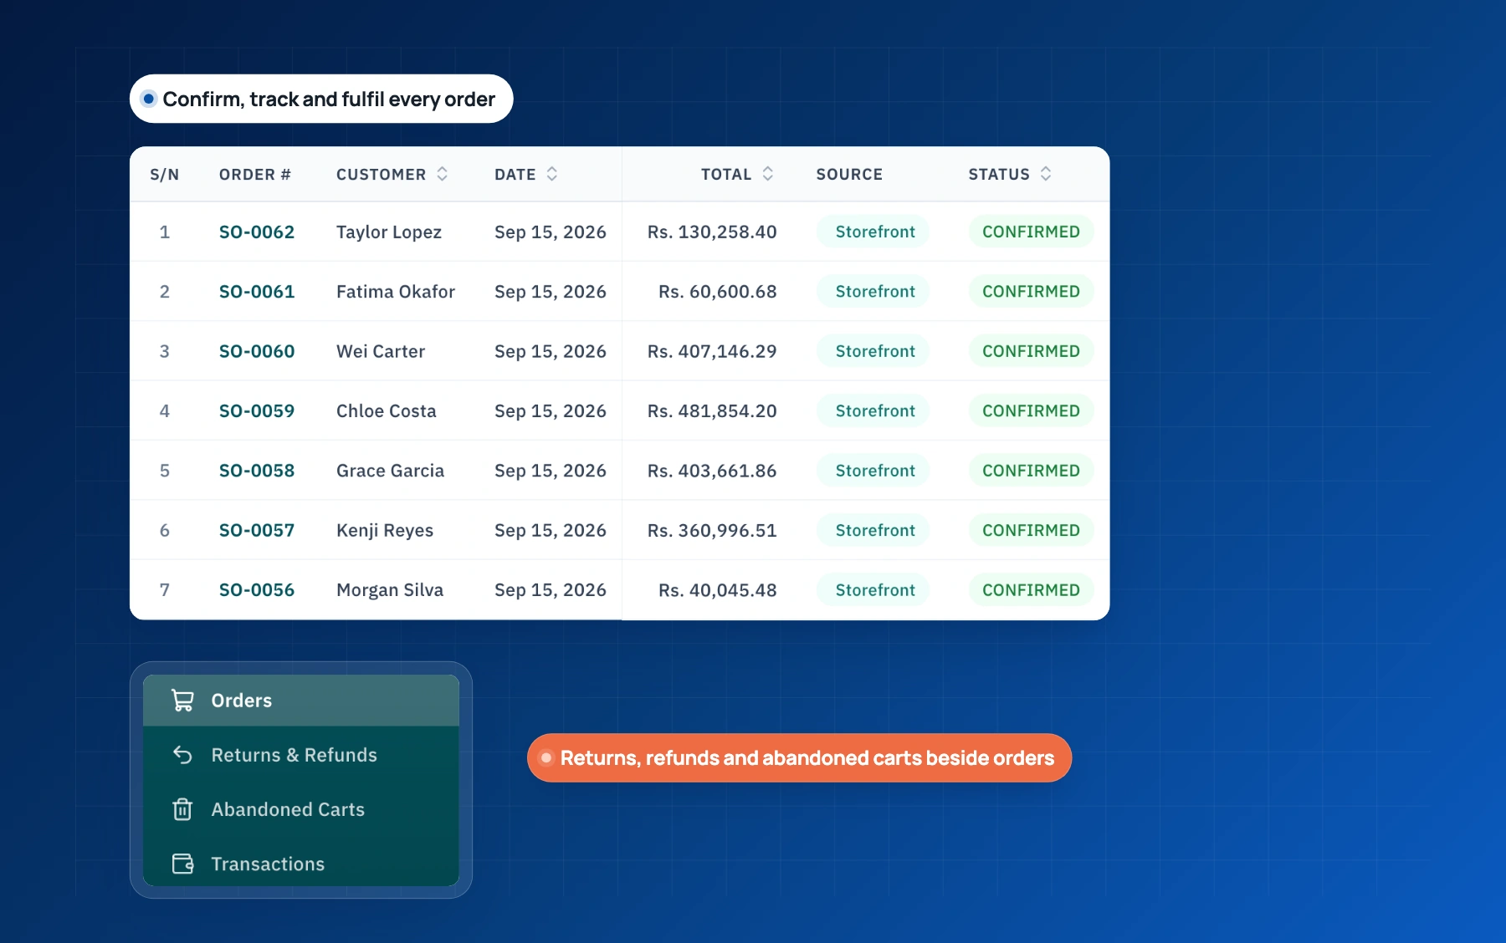Select customer name Taylor Lopez
The image size is (1506, 943).
[x=389, y=232]
